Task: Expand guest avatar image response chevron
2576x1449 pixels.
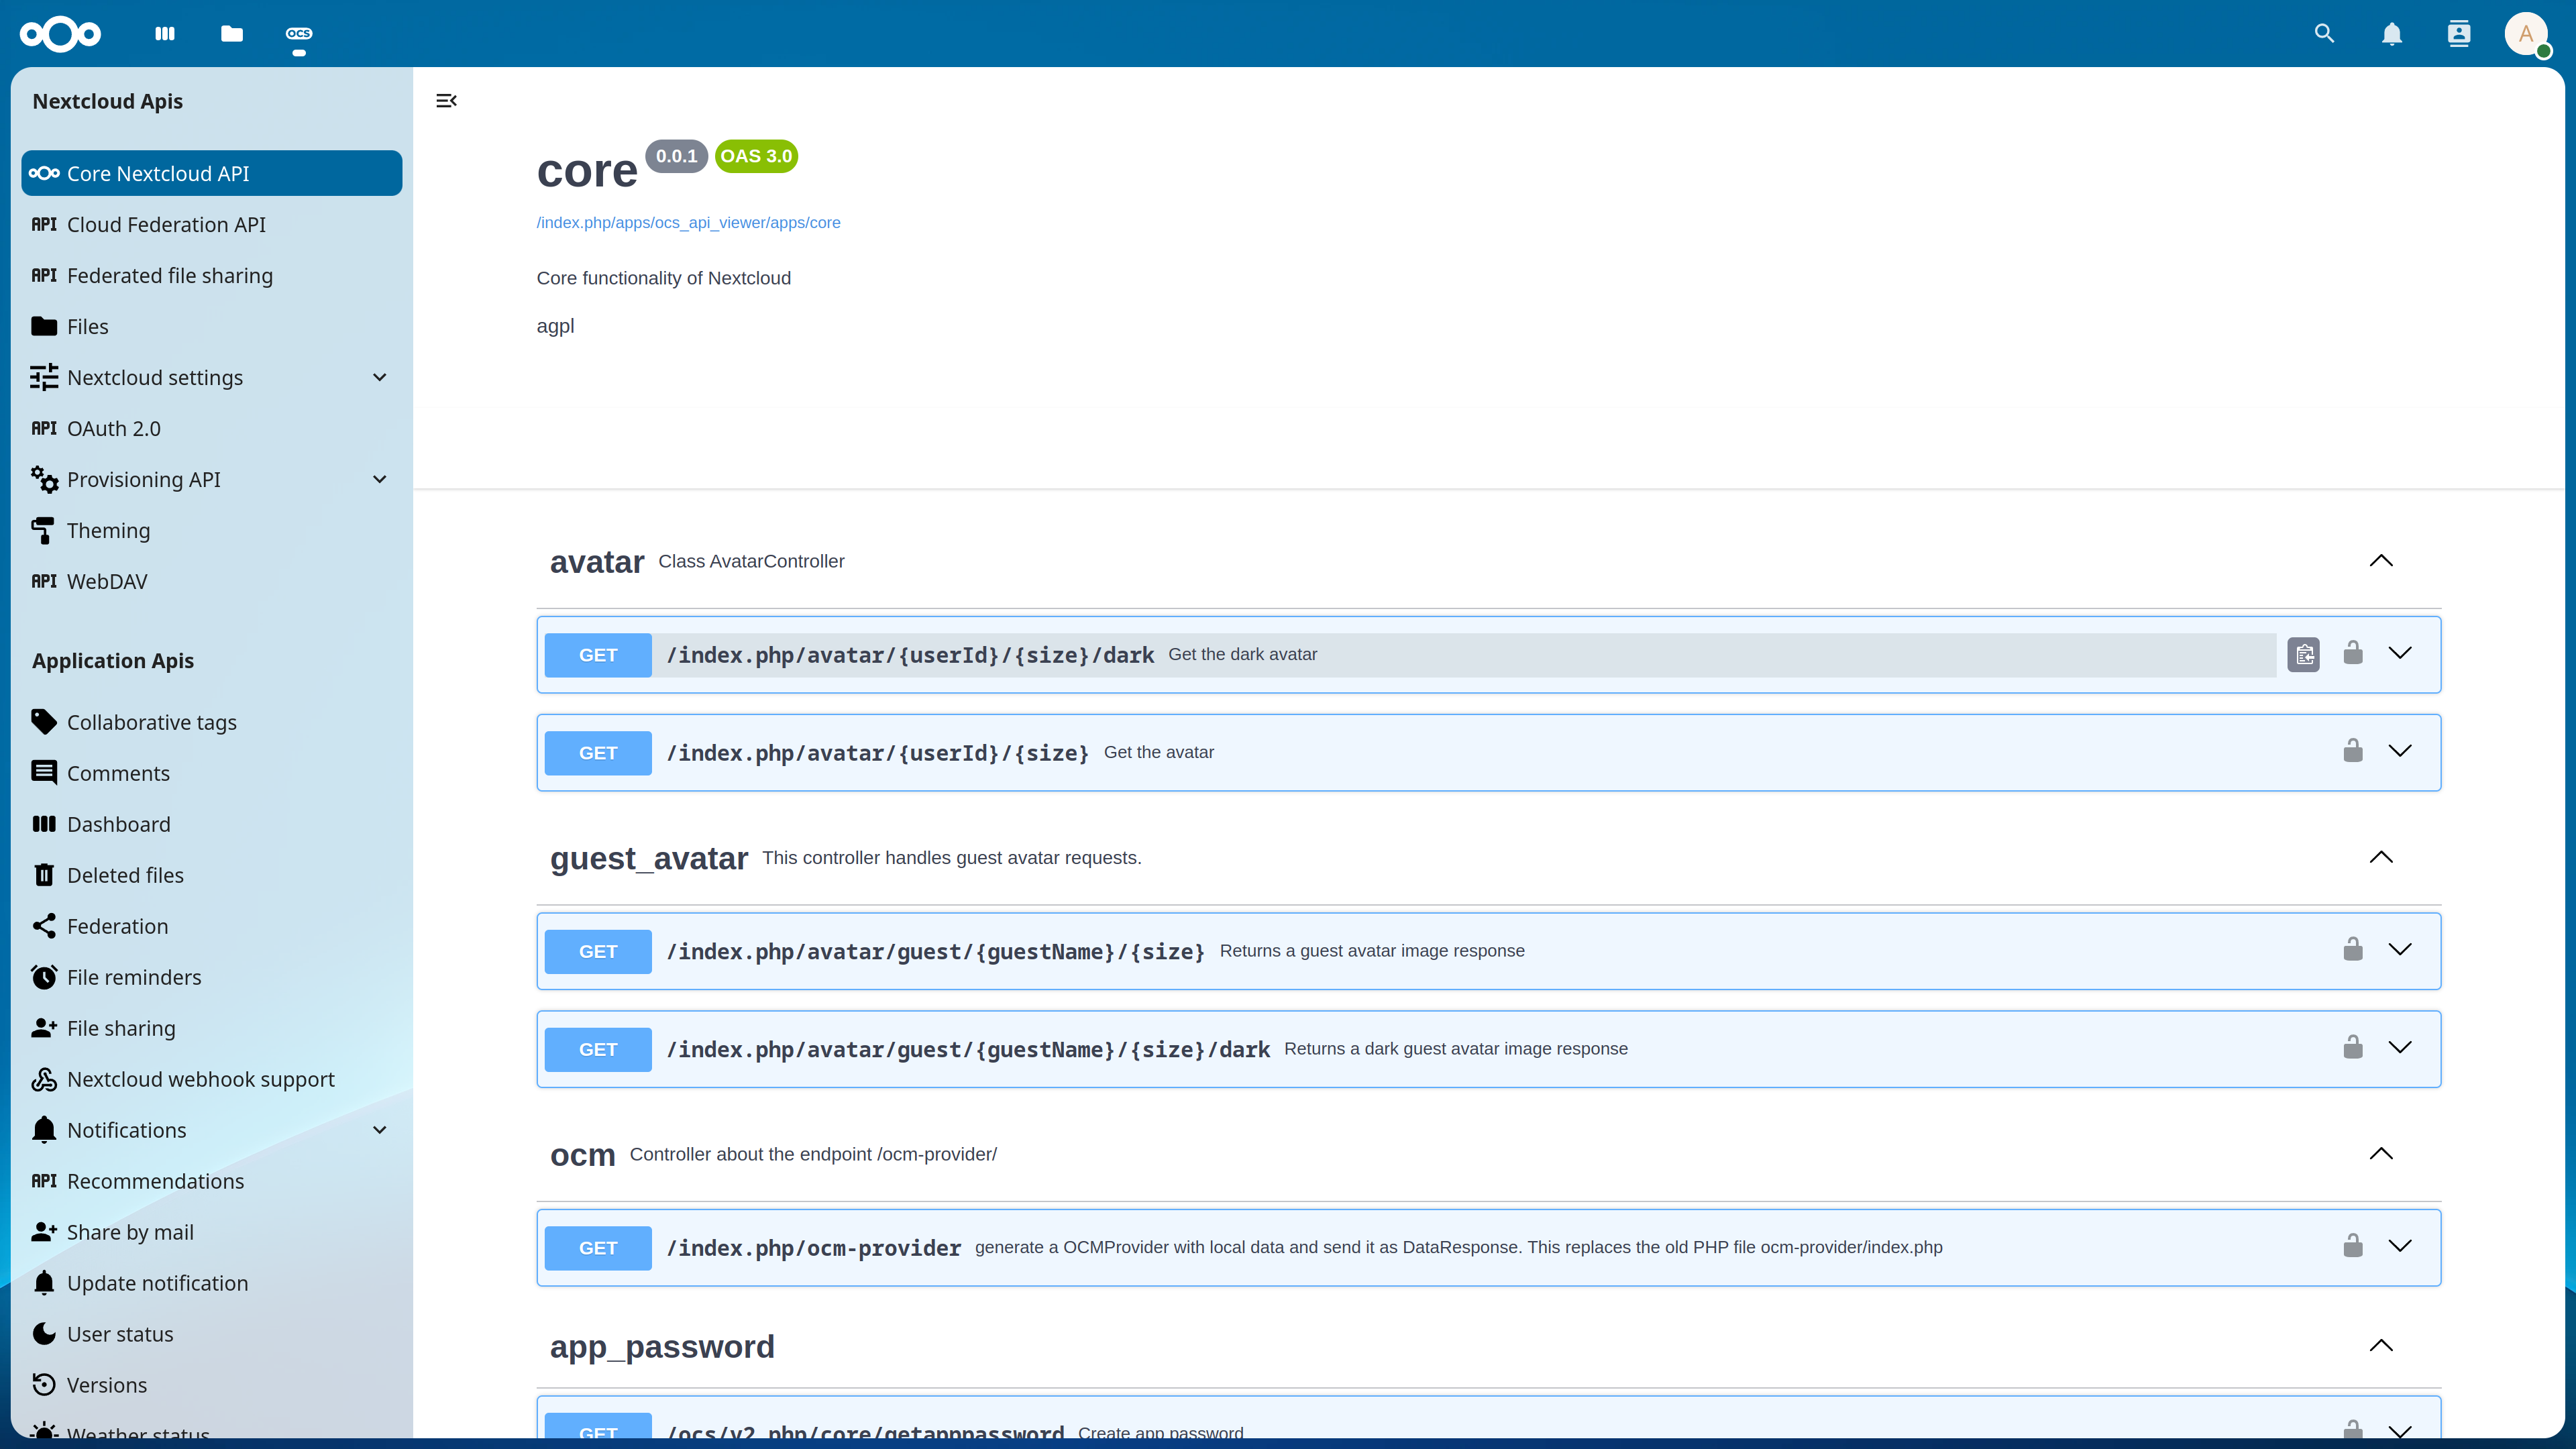Action: click(x=2400, y=949)
